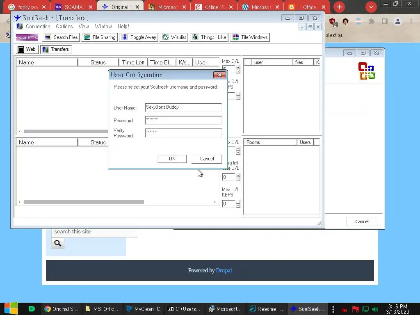Open the Options menu
This screenshot has height=315, width=420.
click(64, 27)
